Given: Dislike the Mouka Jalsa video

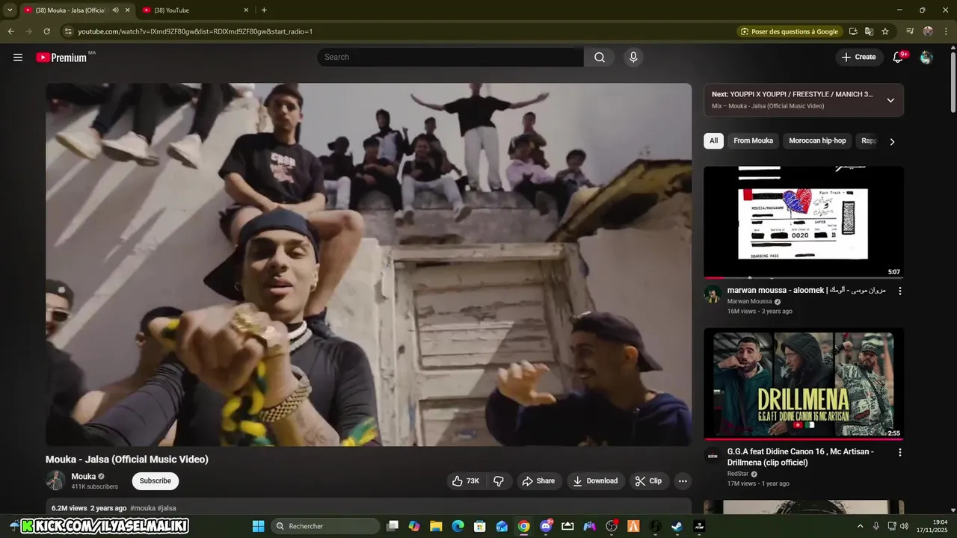Looking at the screenshot, I should [x=499, y=480].
